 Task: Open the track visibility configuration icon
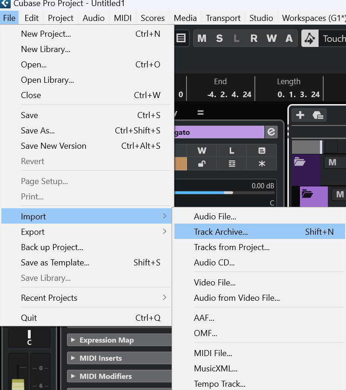click(181, 38)
